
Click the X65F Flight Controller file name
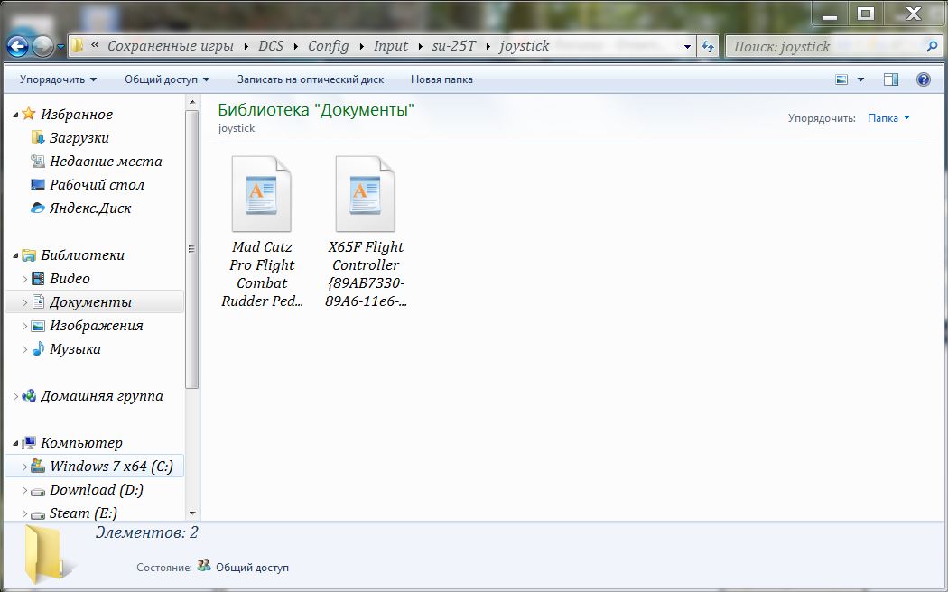point(365,274)
